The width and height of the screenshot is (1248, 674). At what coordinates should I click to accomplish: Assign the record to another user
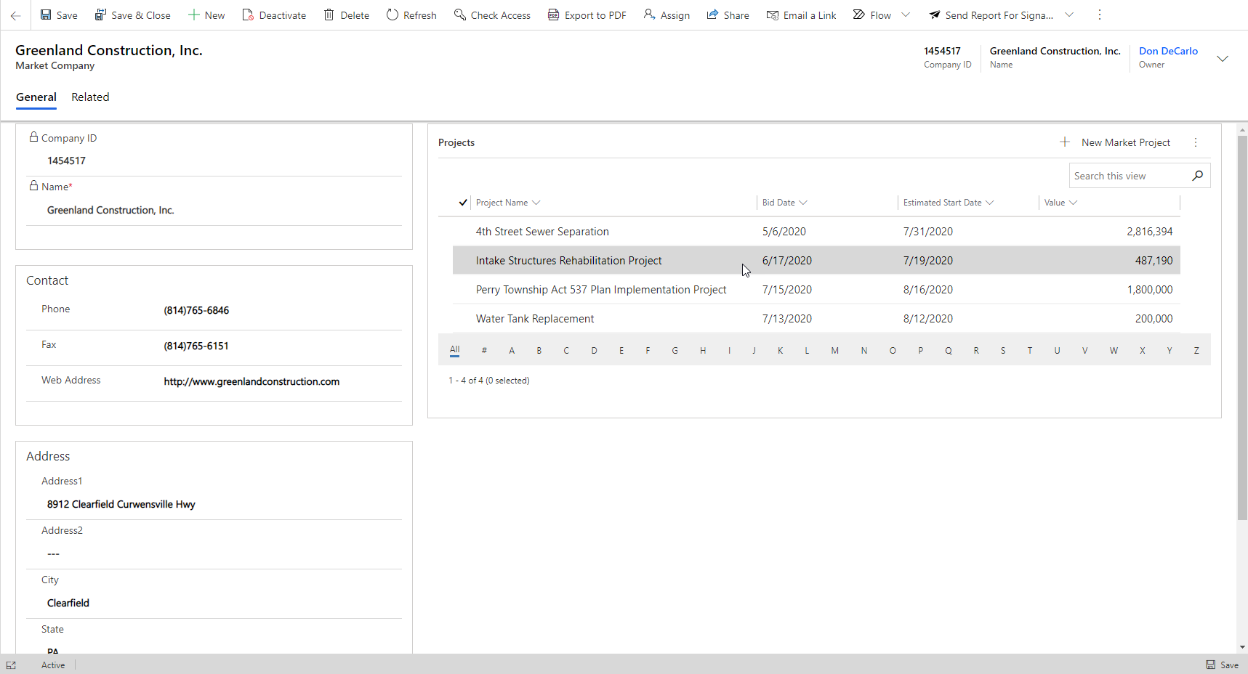pyautogui.click(x=667, y=15)
